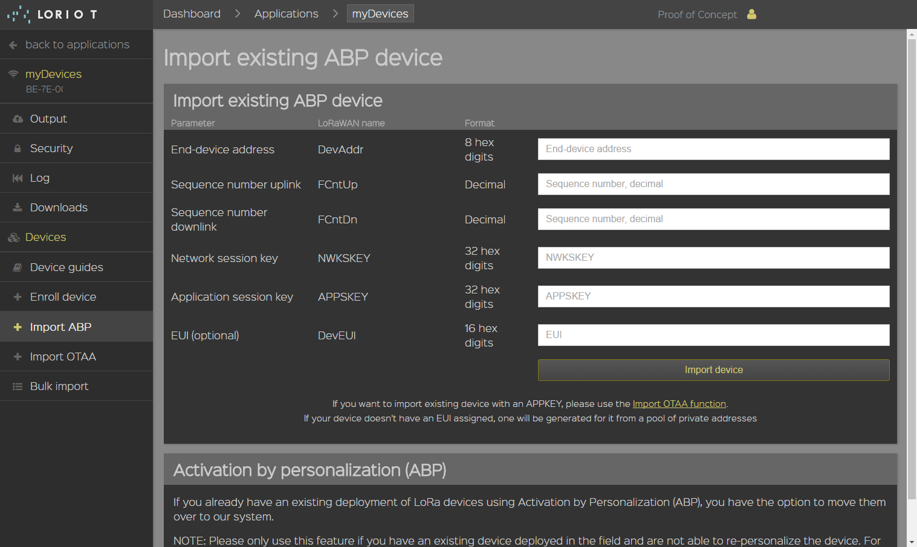Click the Import device button
The width and height of the screenshot is (917, 547).
713,370
